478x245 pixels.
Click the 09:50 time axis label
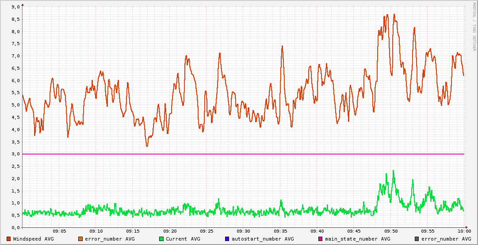click(x=390, y=231)
